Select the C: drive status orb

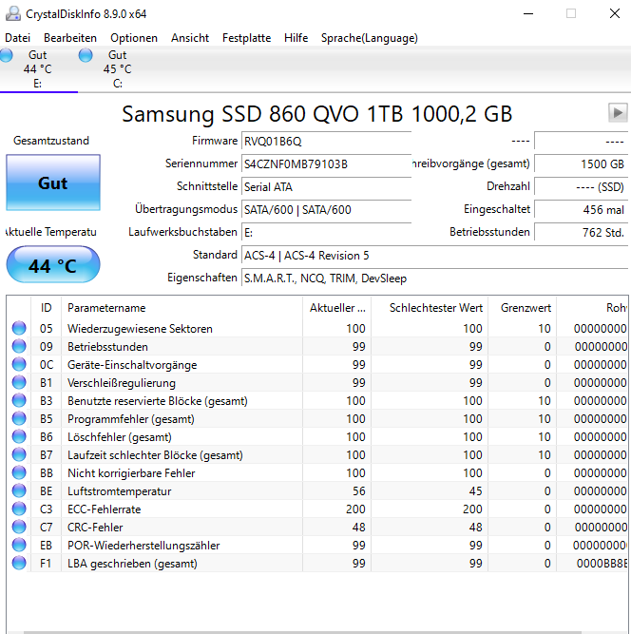(86, 55)
